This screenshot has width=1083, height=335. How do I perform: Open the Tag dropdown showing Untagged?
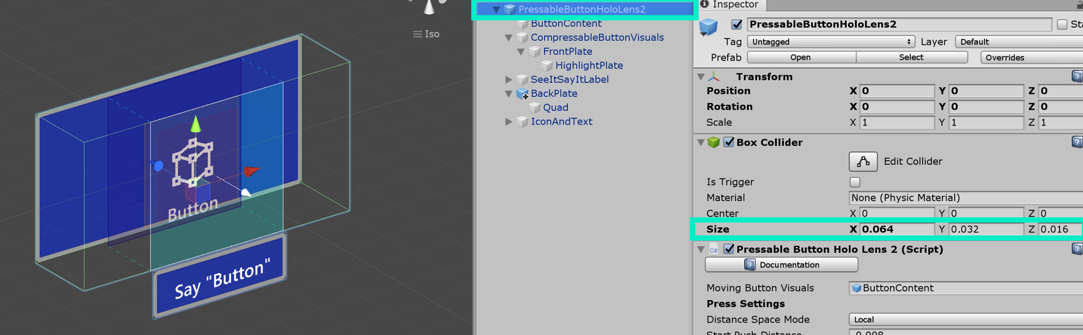(830, 42)
